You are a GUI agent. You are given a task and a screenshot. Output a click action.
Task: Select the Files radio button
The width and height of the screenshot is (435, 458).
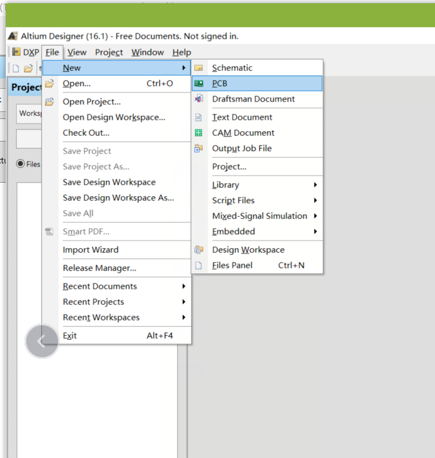[x=21, y=164]
